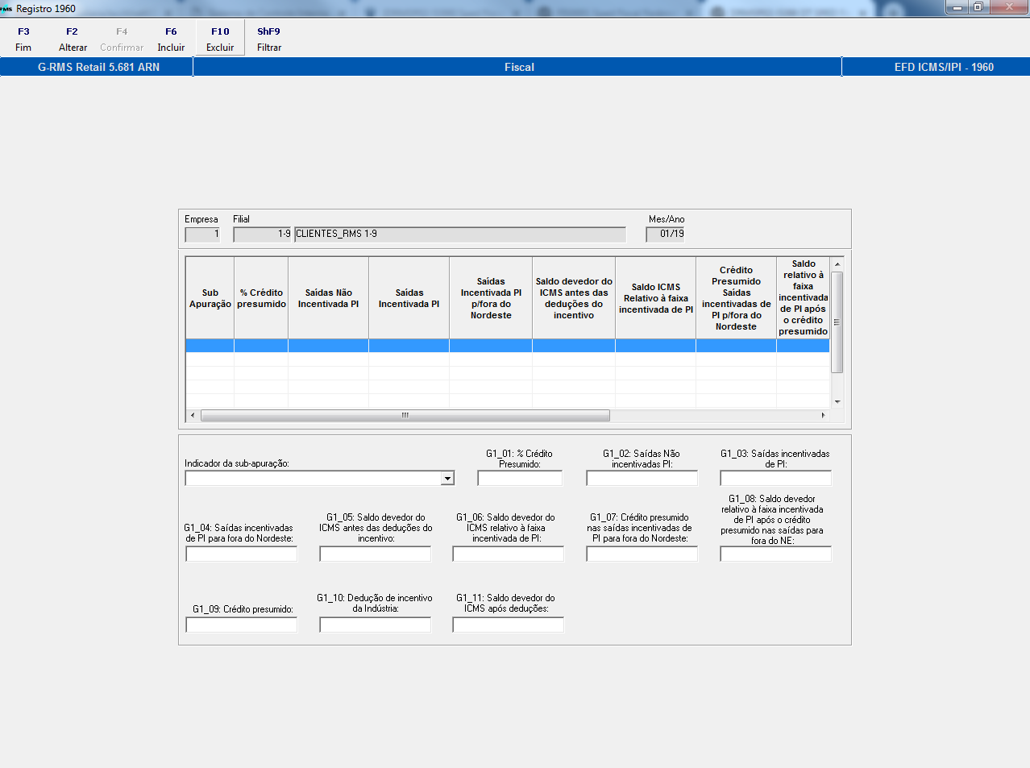Click the Saídas Não Incentivada PI column header
Screen dimensions: 1030x768
click(328, 298)
